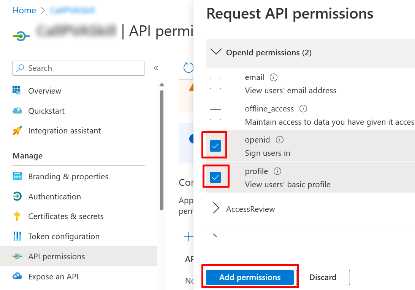Viewport: 415px width, 290px height.
Task: Select the Authentication icon
Action: (18, 196)
